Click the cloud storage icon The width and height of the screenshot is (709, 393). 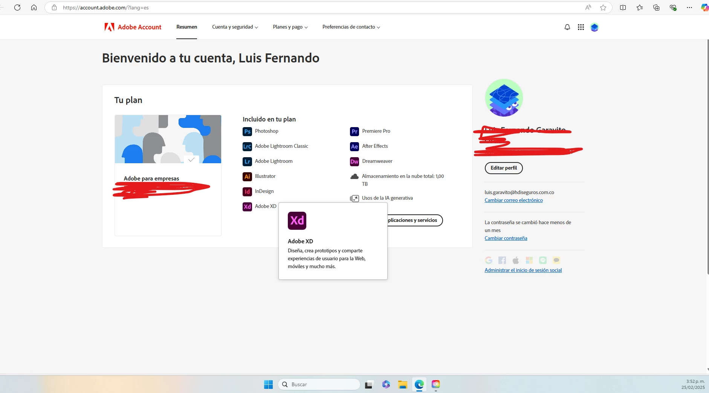354,176
